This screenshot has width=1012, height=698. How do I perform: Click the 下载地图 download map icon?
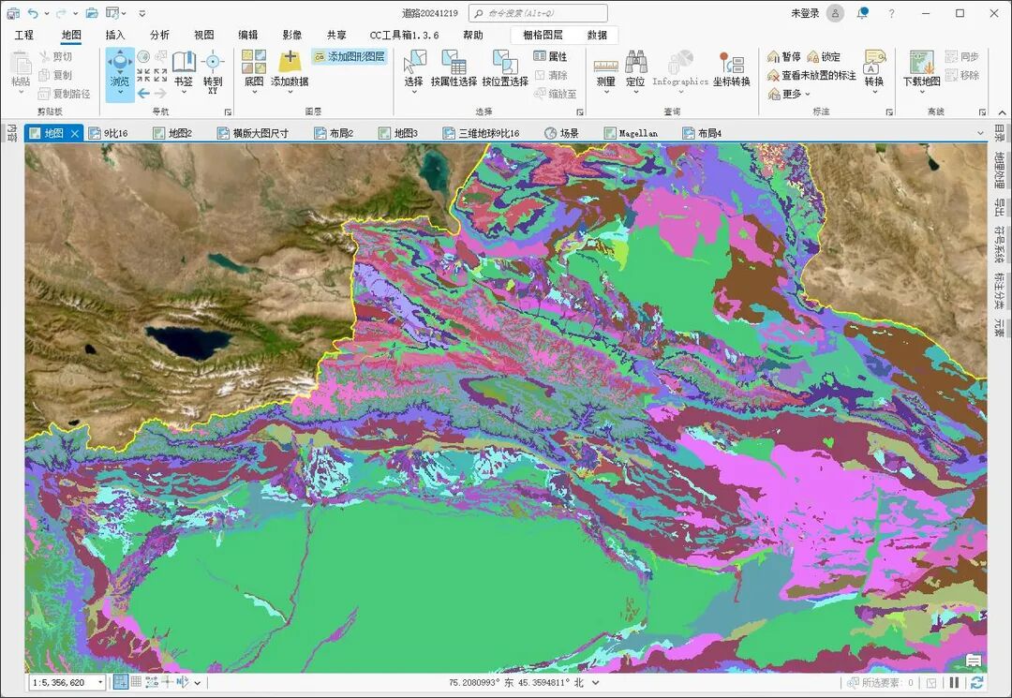coord(922,62)
